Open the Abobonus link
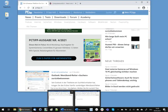This screenshot has width=168, height=112. (x=78, y=12)
